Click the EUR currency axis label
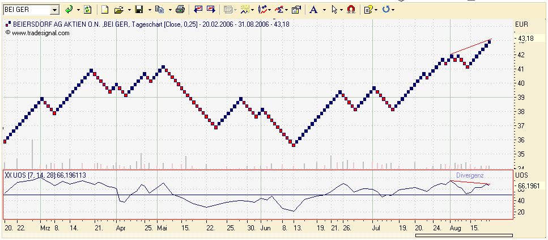 pos(521,24)
